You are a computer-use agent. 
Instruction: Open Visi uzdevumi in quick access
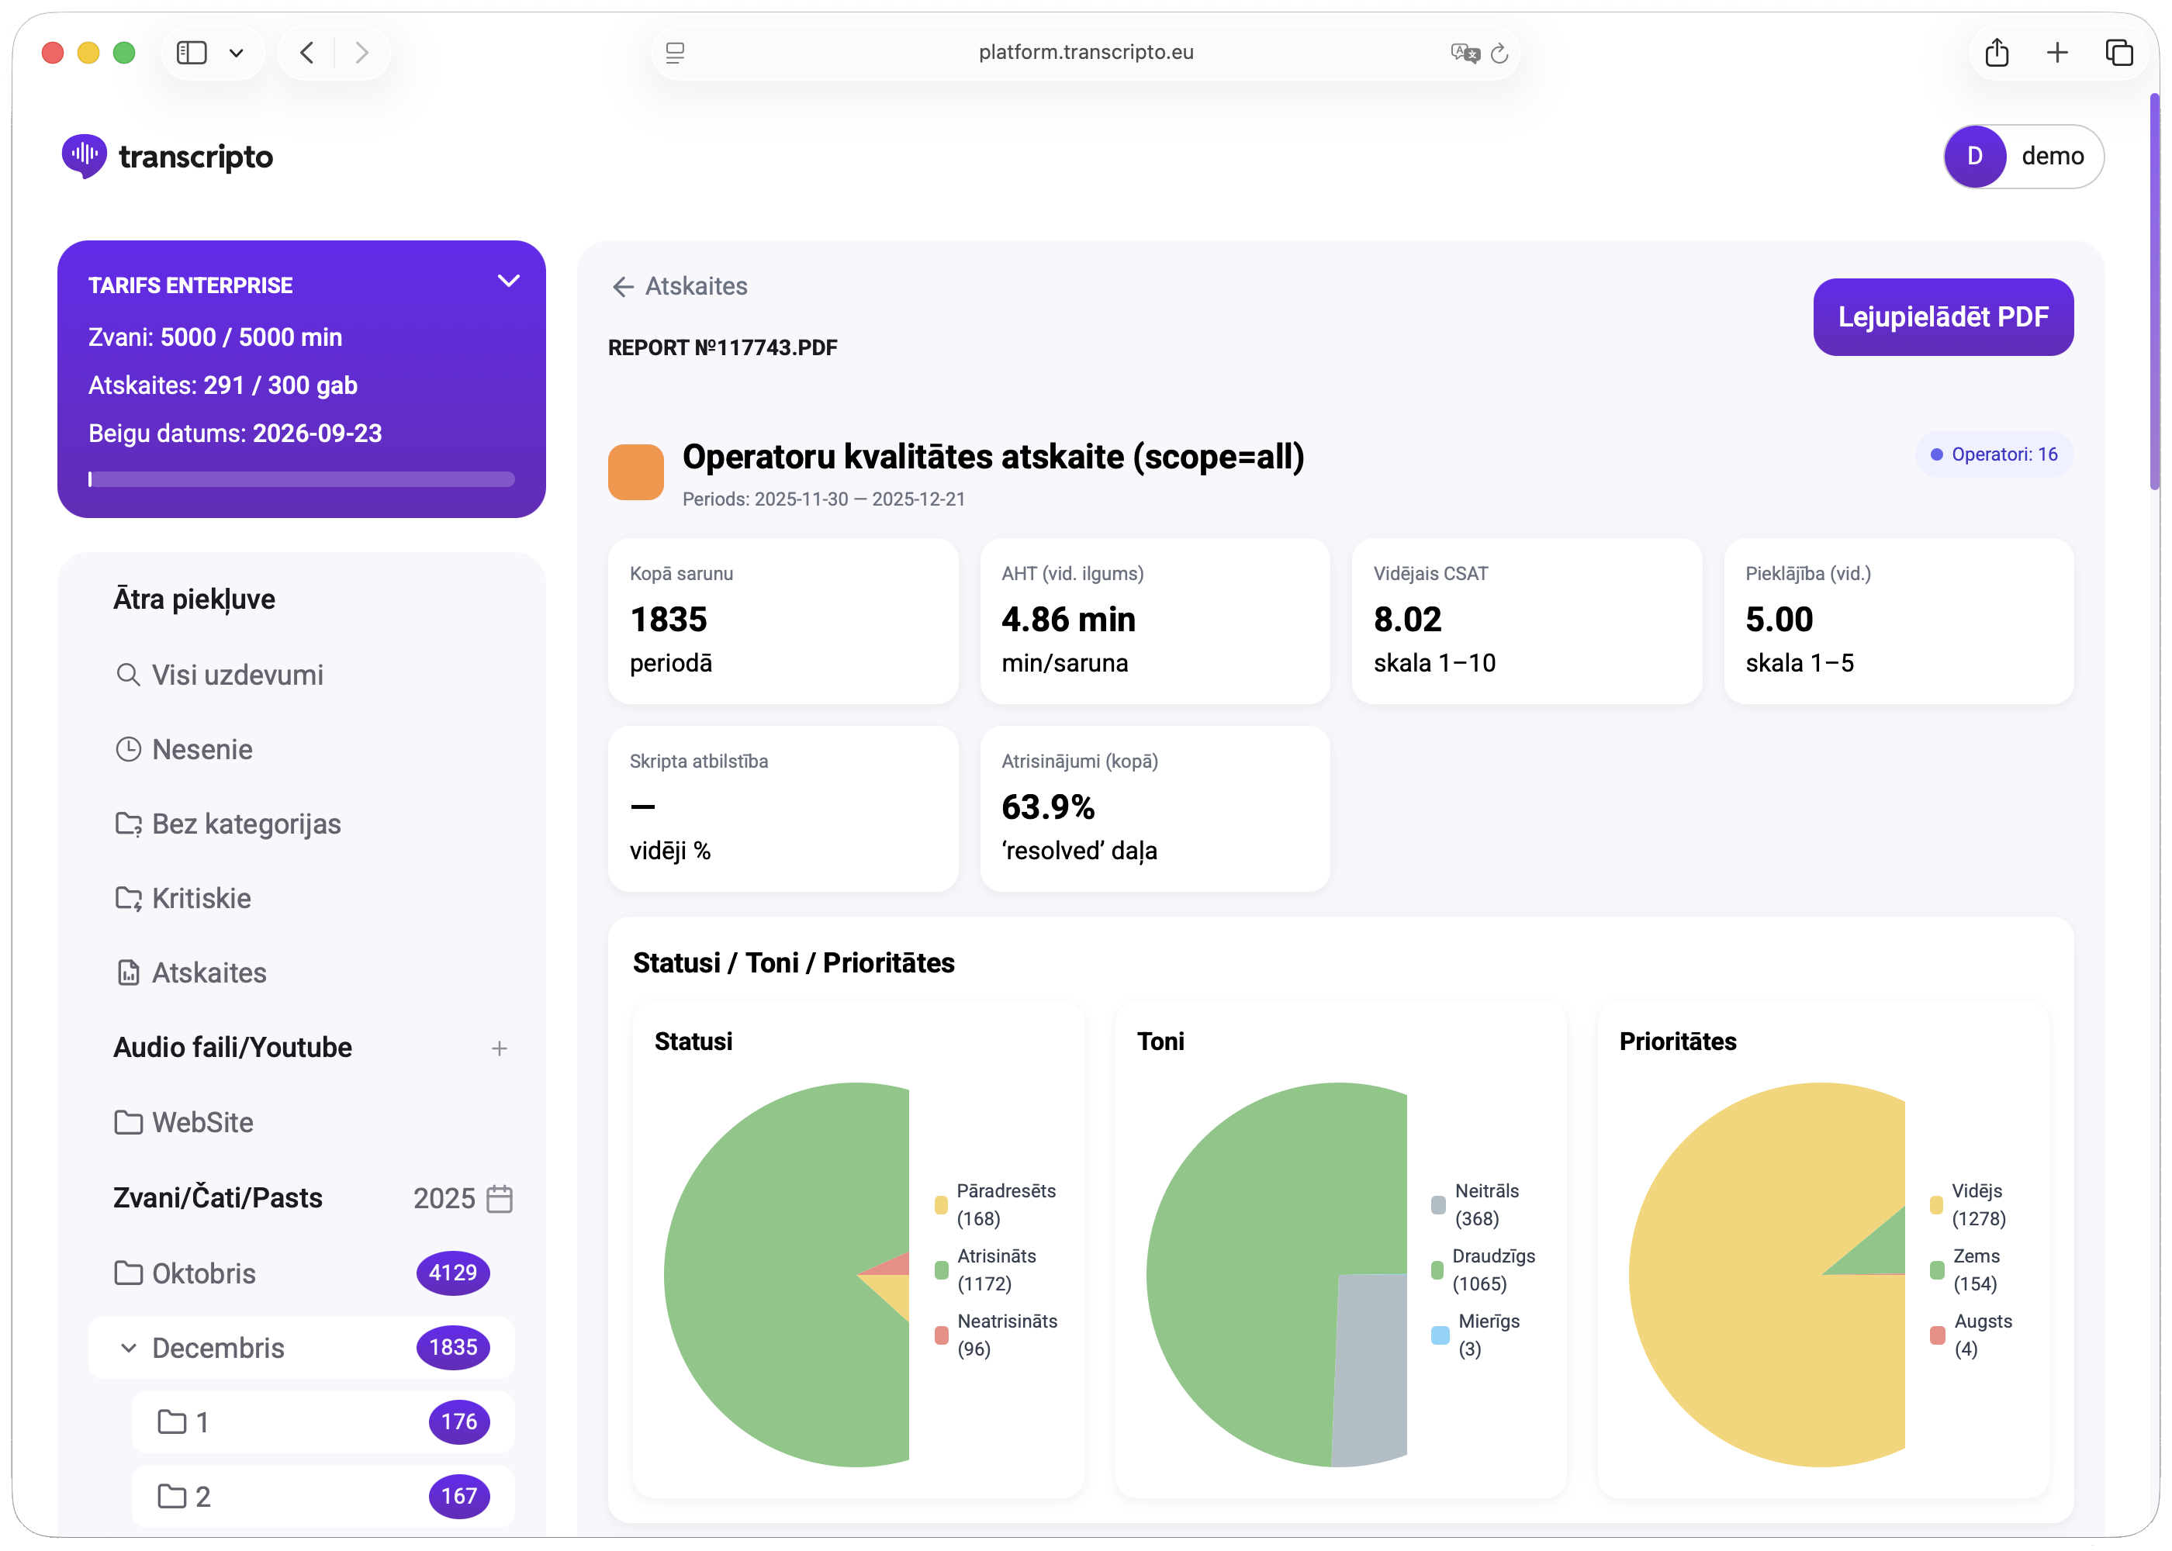[x=237, y=674]
